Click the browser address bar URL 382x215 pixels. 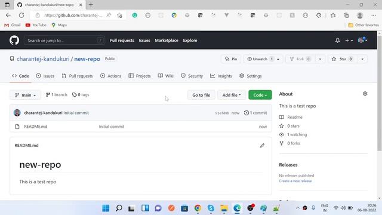[x=73, y=15]
